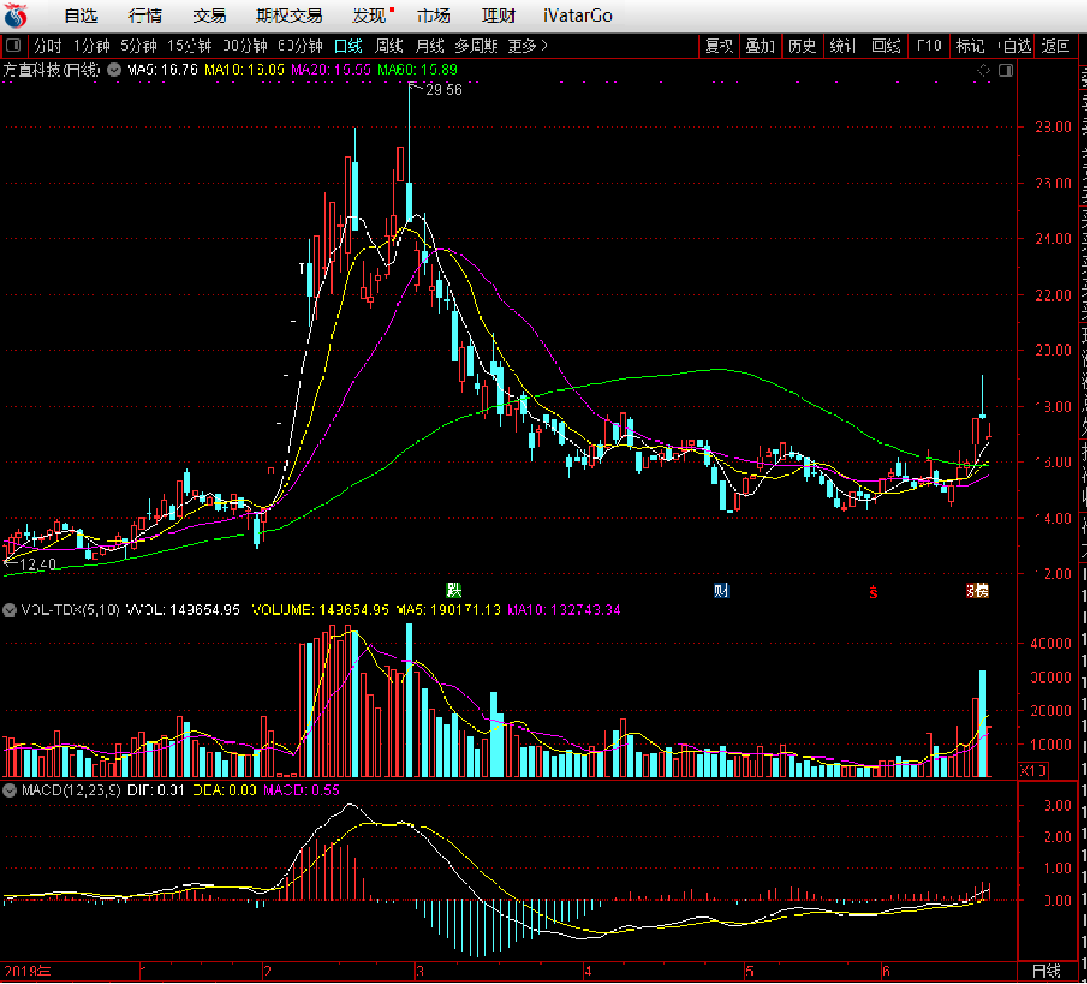Click the red S marker icon
This screenshot has width=1087, height=984.
click(873, 592)
